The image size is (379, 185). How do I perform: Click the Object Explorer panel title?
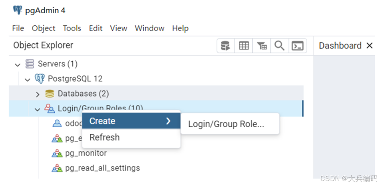(x=43, y=45)
